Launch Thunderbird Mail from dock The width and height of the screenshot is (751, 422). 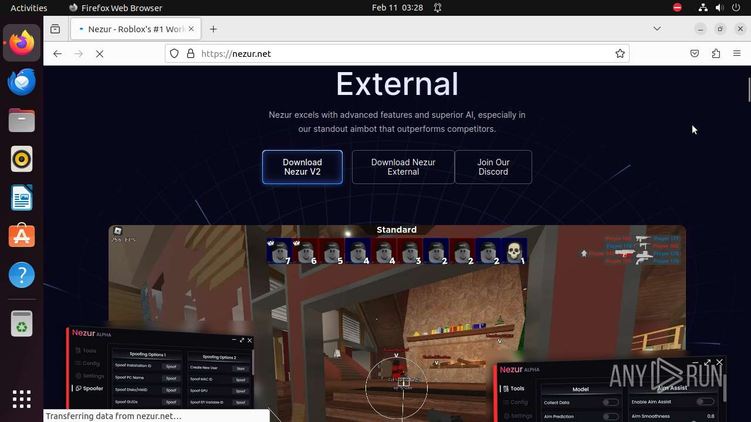pyautogui.click(x=22, y=81)
